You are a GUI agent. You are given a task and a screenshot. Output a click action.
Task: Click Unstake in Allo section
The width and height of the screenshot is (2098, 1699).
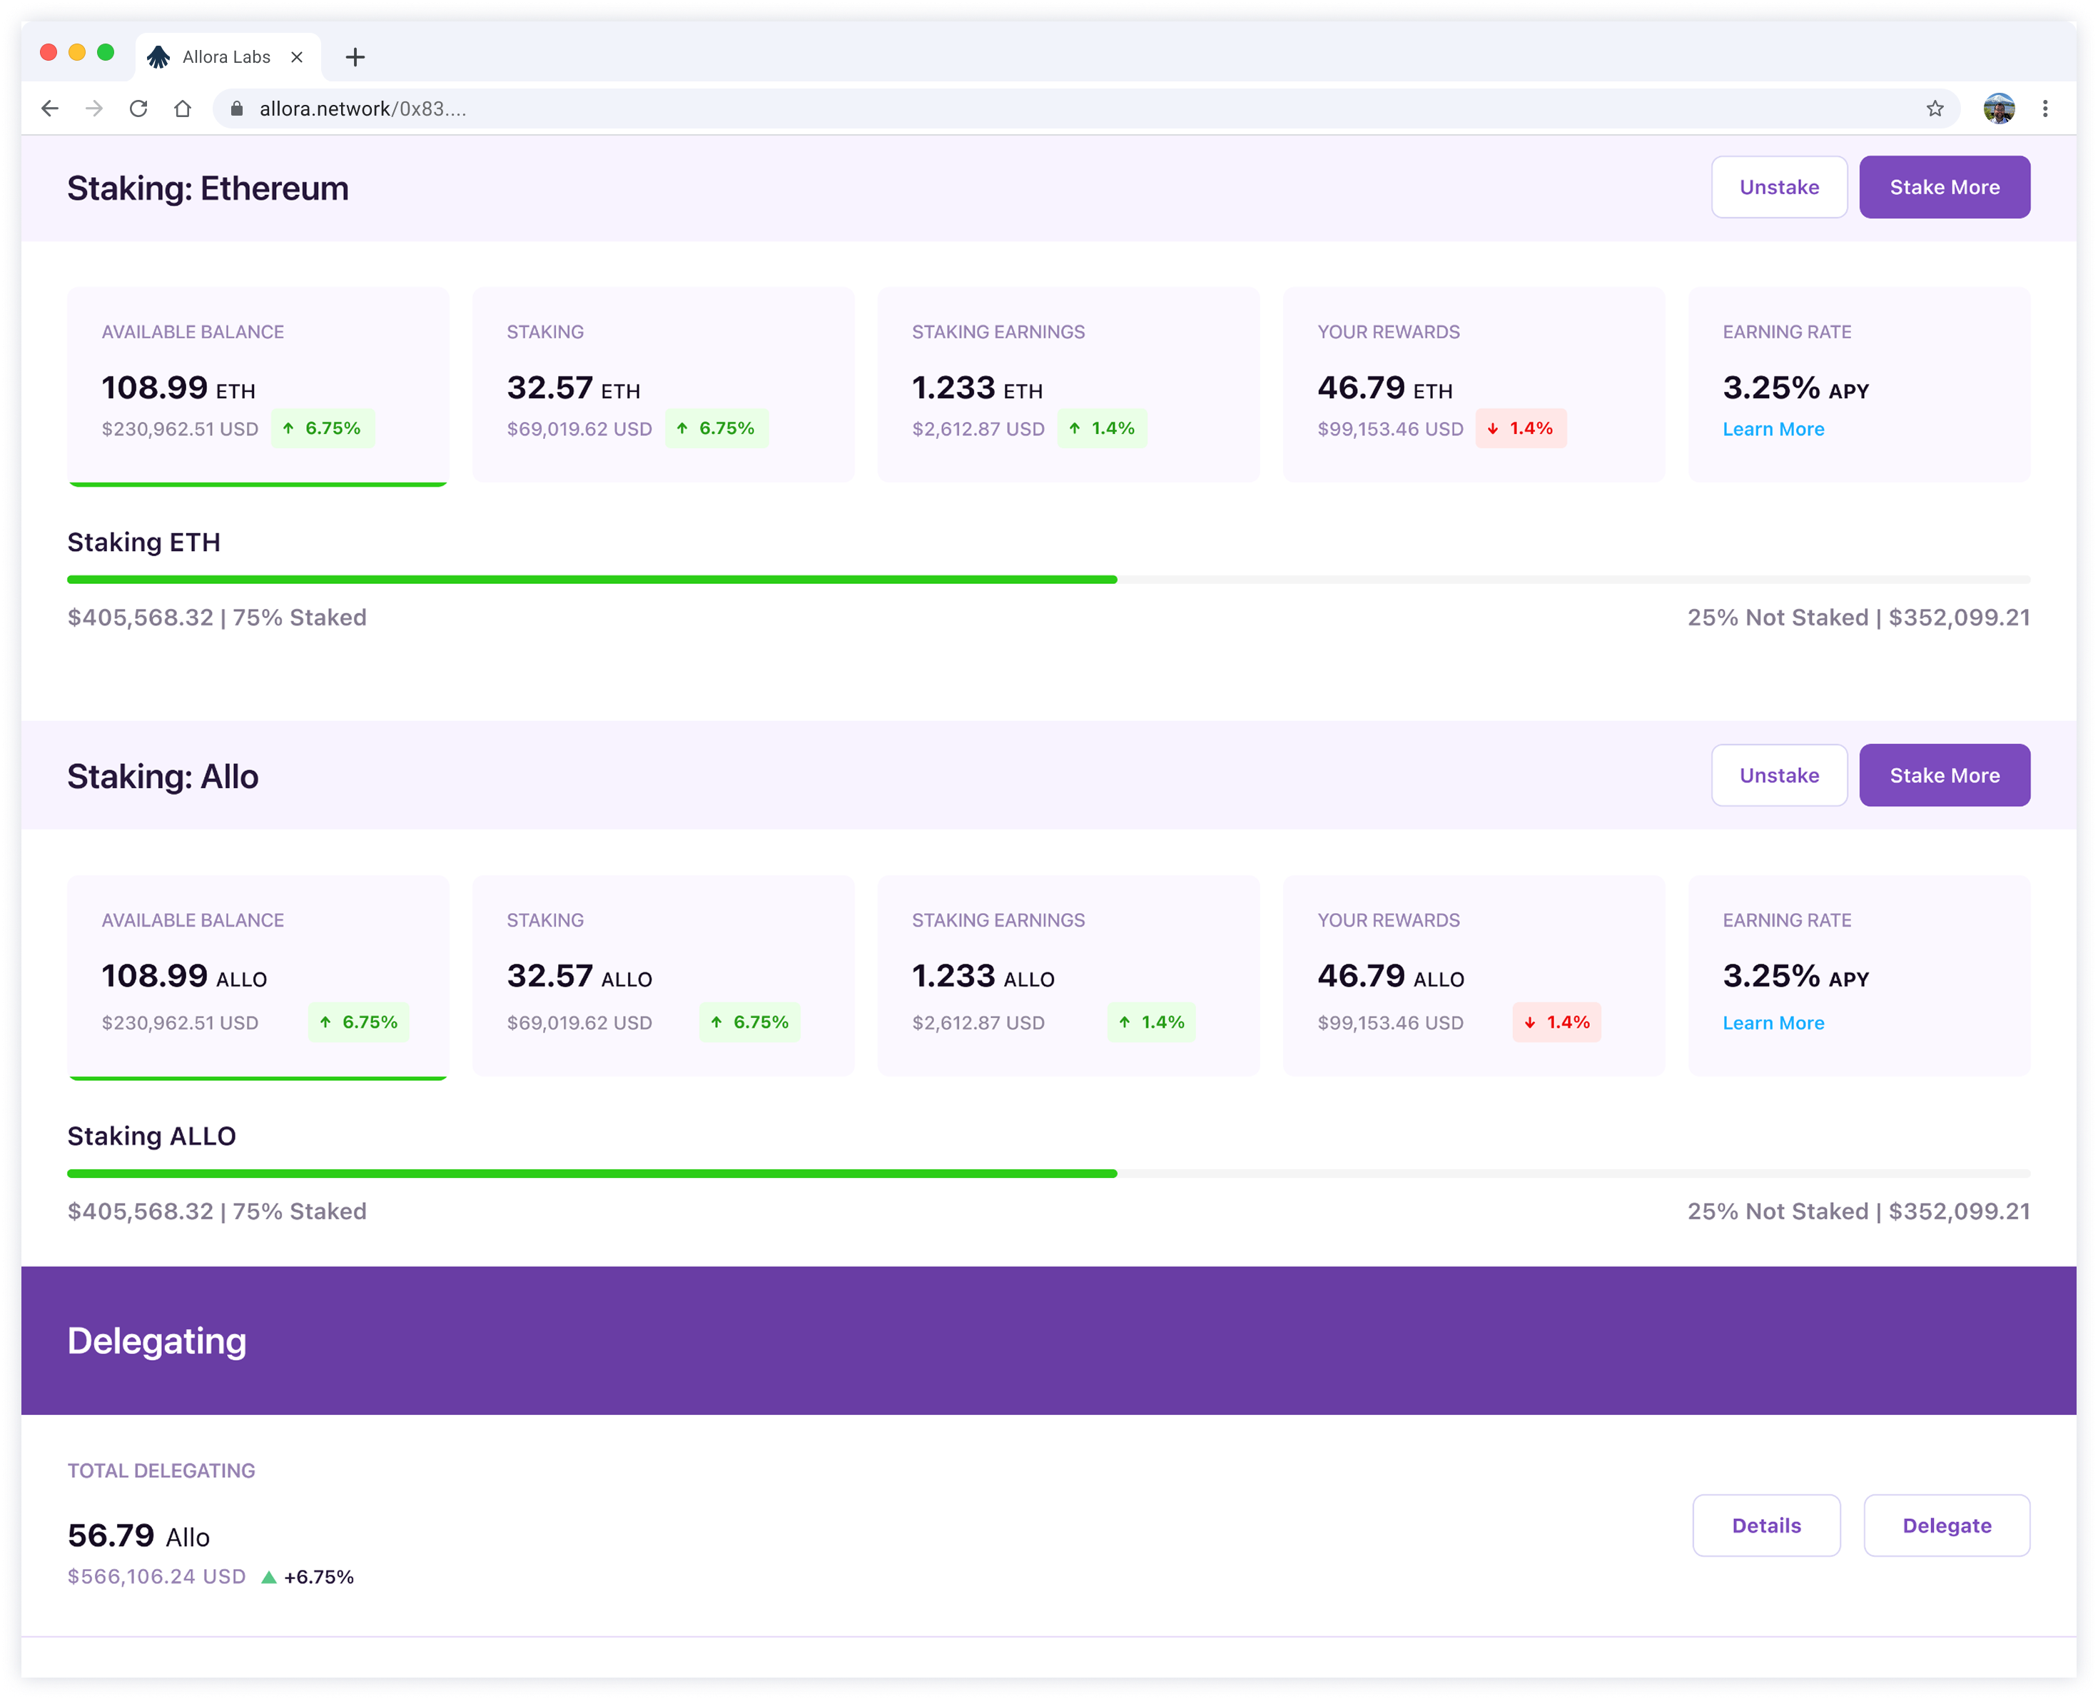(x=1778, y=775)
